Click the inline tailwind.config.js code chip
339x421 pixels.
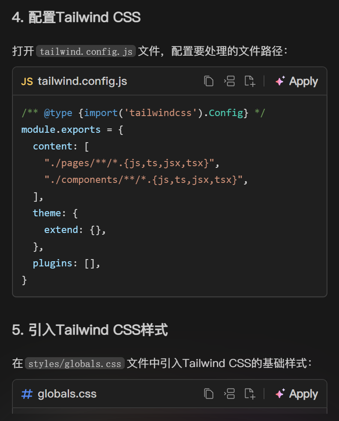click(x=86, y=52)
